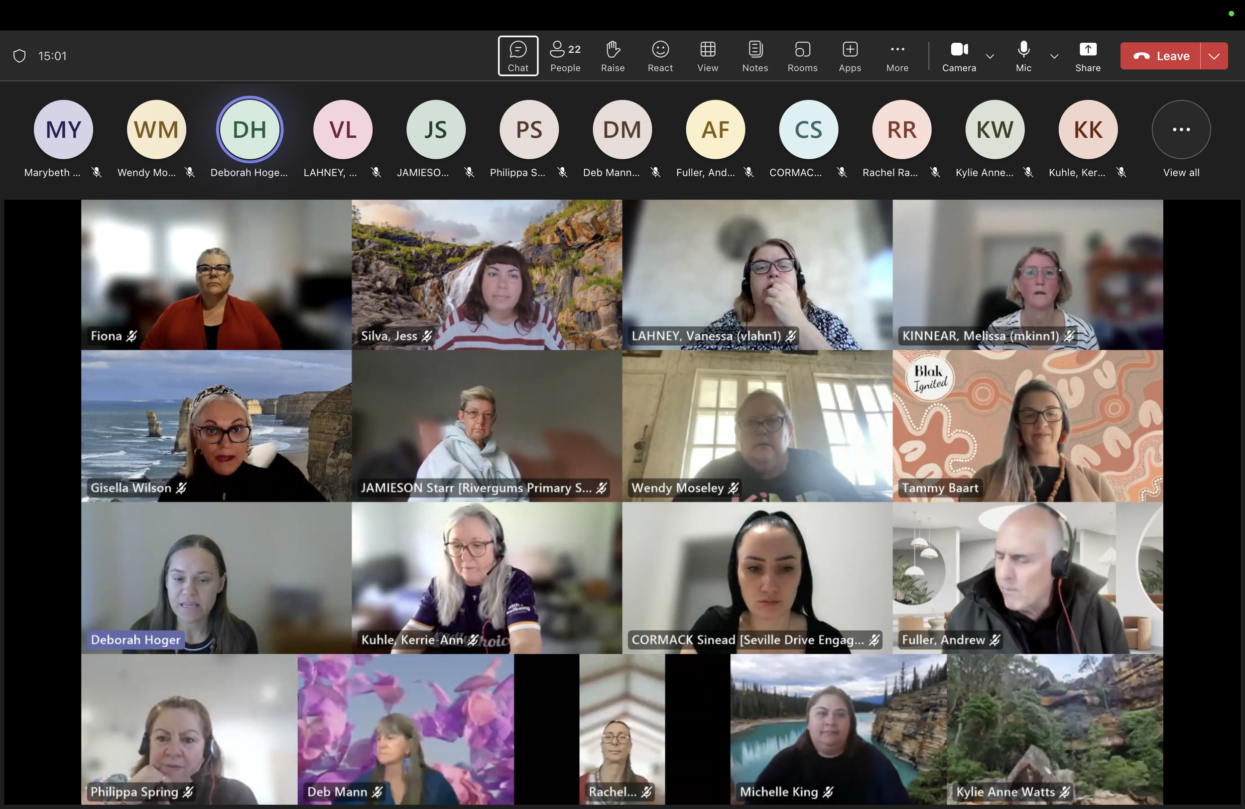Raise your hand
Viewport: 1245px width, 809px height.
pos(613,55)
